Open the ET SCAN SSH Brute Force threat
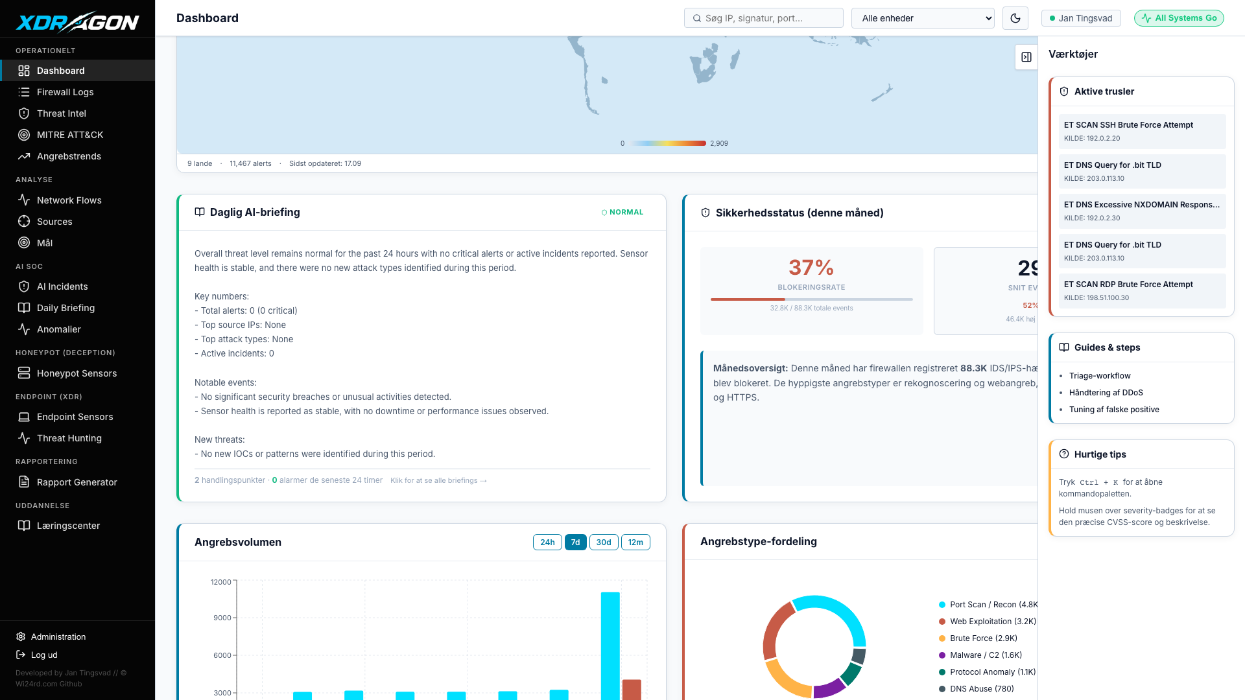Image resolution: width=1245 pixels, height=700 pixels. point(1143,132)
